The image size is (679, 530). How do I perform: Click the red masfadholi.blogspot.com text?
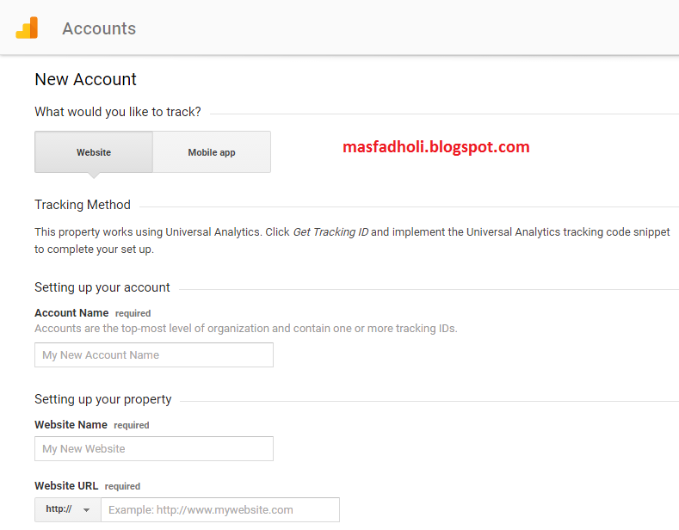(435, 147)
